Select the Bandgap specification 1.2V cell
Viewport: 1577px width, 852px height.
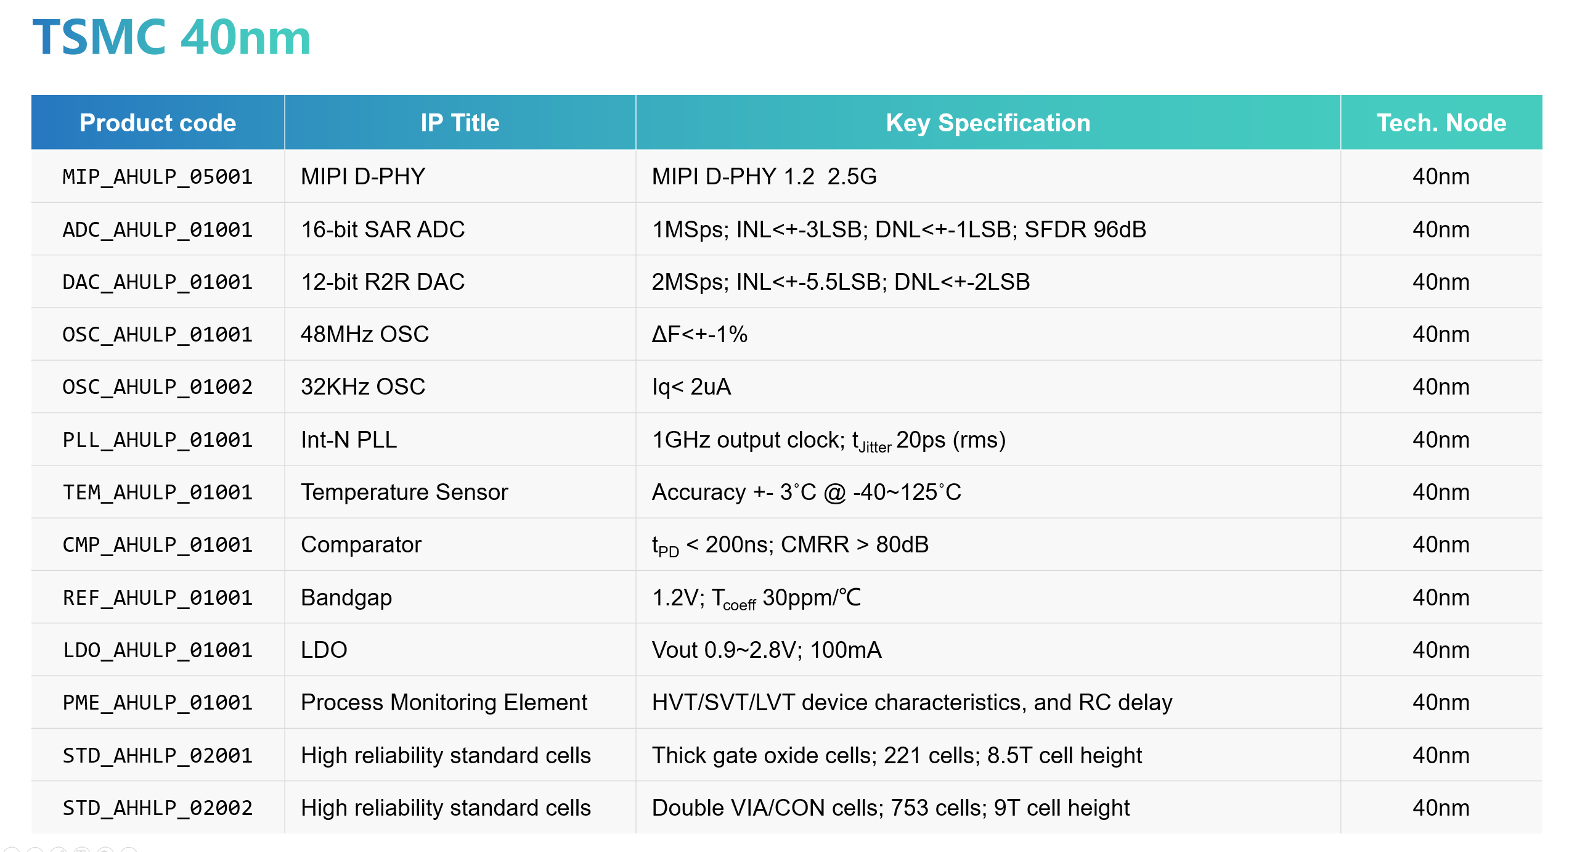(756, 597)
